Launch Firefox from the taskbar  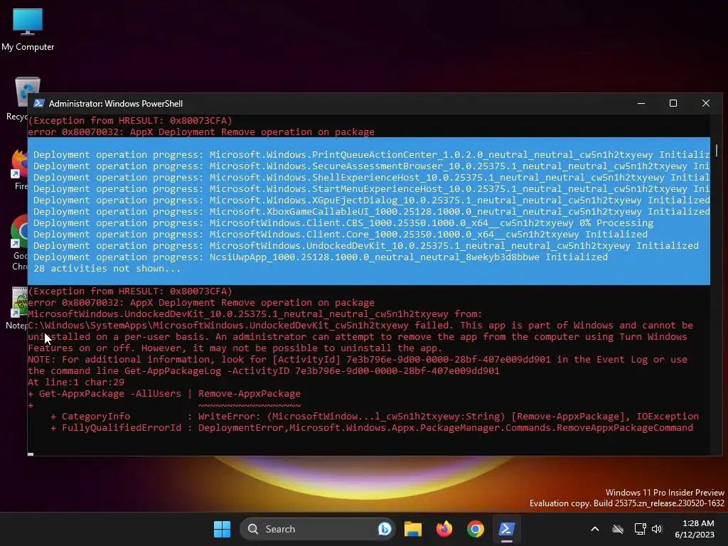[444, 529]
